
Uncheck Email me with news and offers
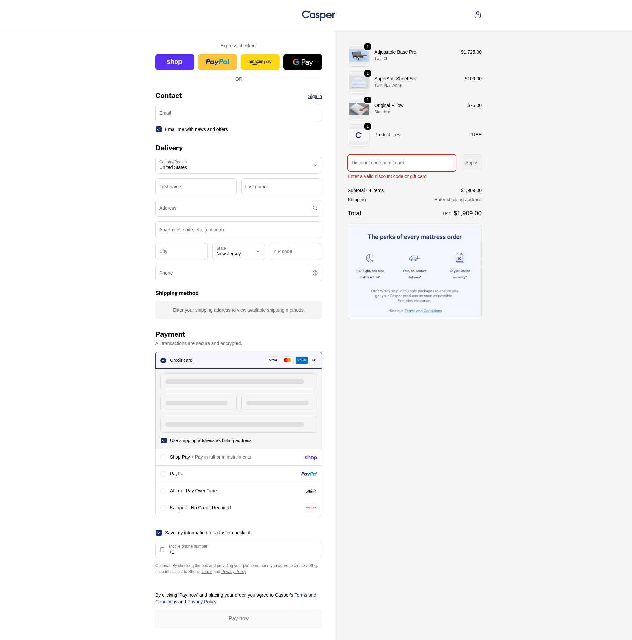(x=159, y=129)
